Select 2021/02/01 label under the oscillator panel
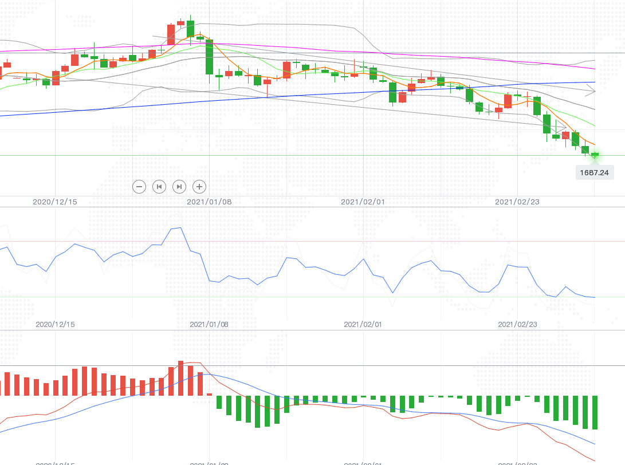This screenshot has height=465, width=625. click(363, 324)
